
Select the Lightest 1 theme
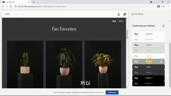149,34
